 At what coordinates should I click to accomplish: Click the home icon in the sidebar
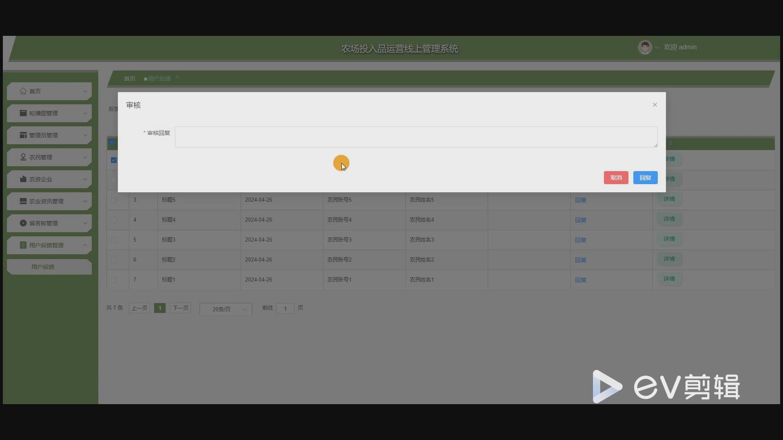click(x=23, y=91)
